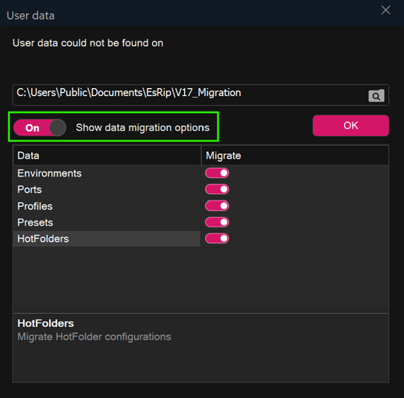Toggle Environments migration switch

pyautogui.click(x=217, y=173)
